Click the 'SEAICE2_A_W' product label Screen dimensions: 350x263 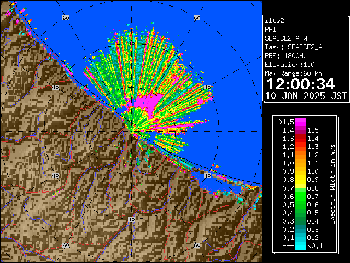pos(286,38)
